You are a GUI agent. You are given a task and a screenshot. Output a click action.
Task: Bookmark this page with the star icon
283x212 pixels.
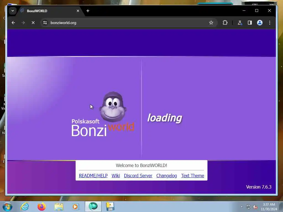click(x=211, y=23)
